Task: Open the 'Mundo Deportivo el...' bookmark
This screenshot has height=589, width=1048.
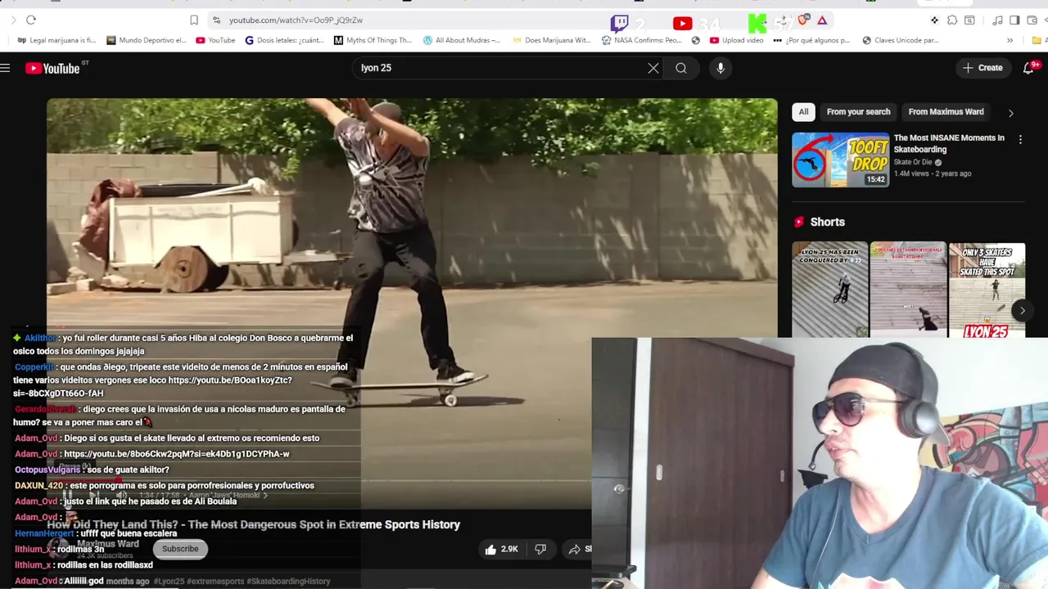Action: tap(146, 40)
